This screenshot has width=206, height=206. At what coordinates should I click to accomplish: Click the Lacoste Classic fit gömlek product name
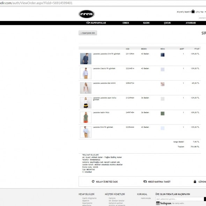point(104,68)
